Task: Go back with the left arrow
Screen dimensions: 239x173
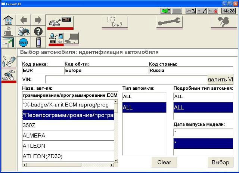Action: (x=23, y=20)
